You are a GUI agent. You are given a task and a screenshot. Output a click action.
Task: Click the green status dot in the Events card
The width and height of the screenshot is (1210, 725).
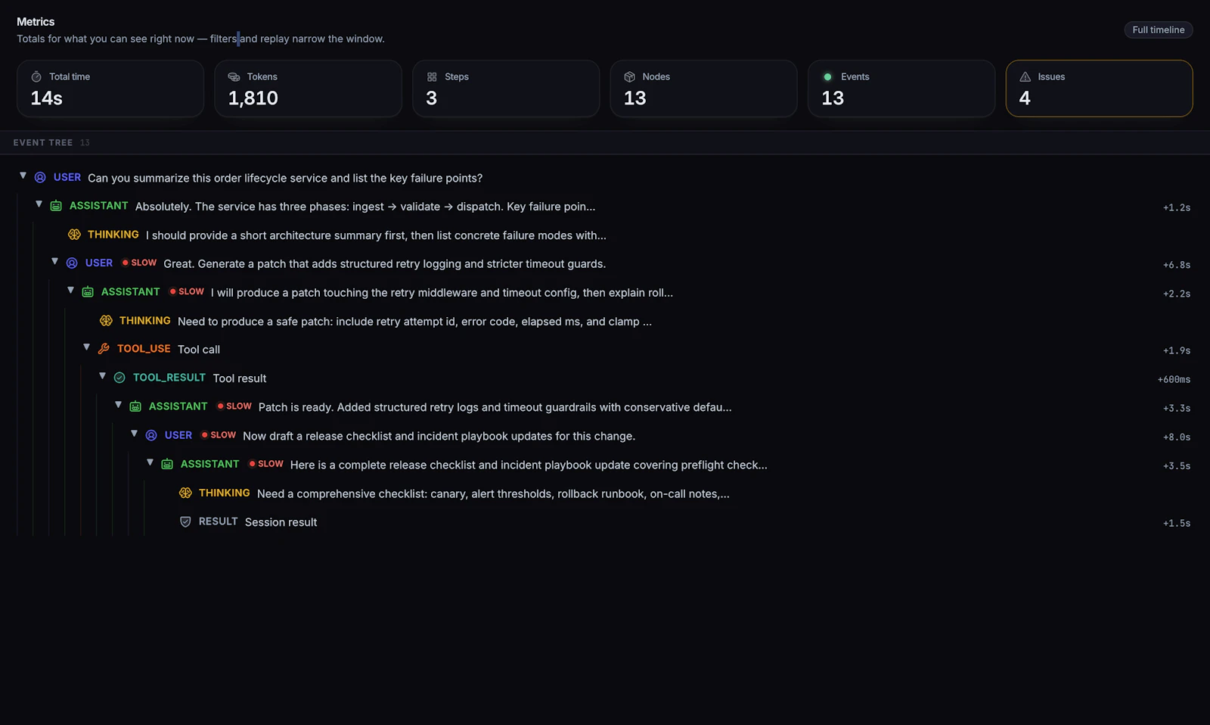[827, 76]
